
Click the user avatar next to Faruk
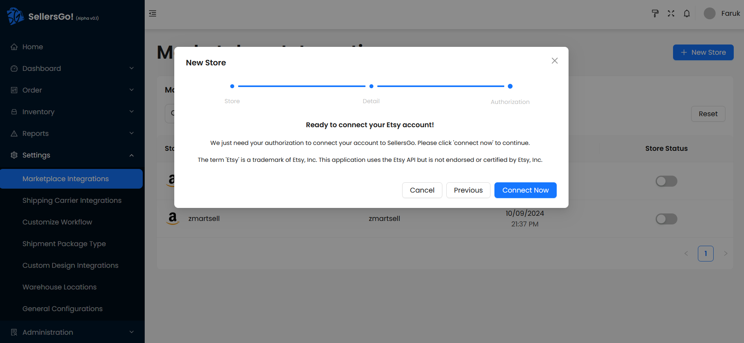709,14
